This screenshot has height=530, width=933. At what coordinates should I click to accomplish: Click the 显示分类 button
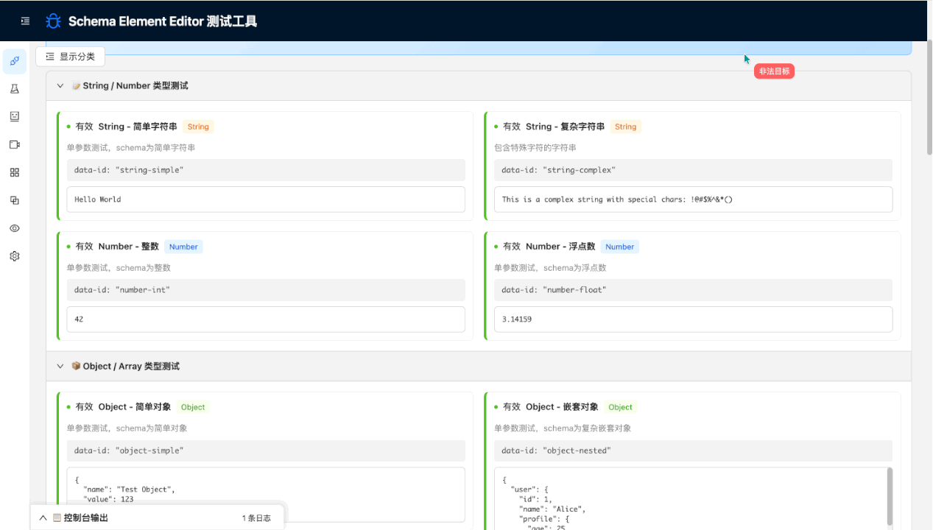[x=71, y=57]
